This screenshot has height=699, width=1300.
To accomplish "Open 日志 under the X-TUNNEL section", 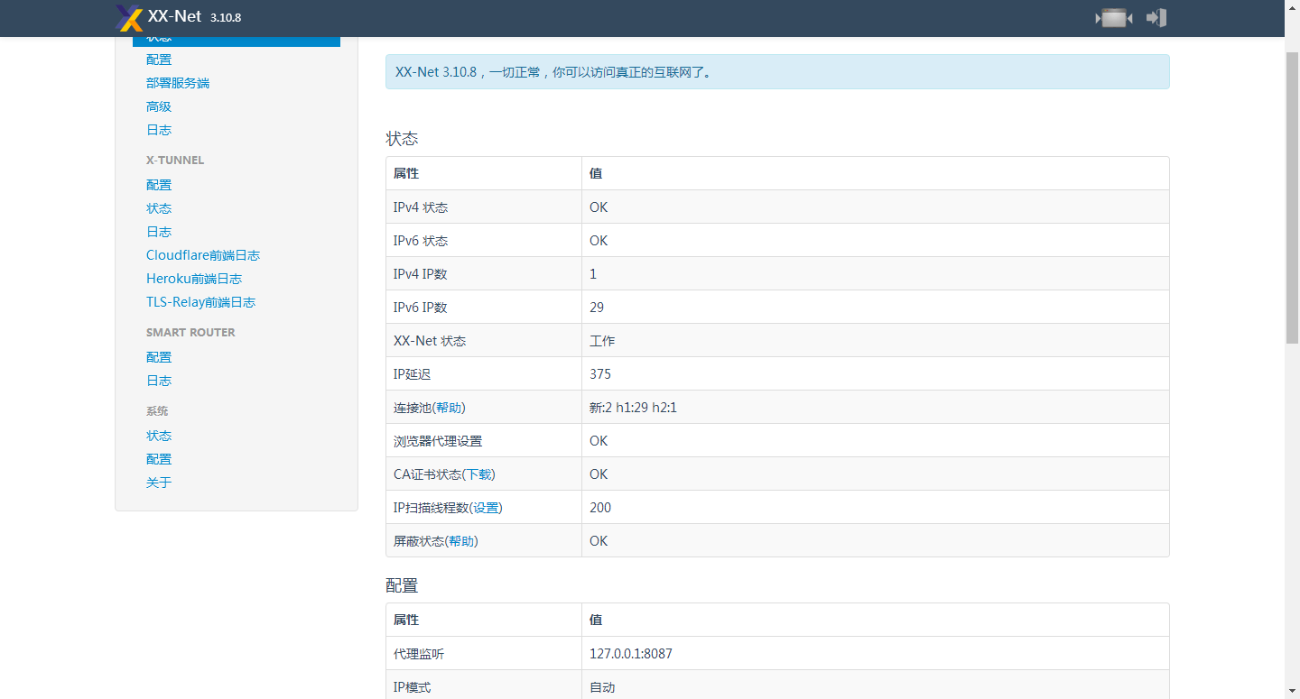I will tap(159, 232).
